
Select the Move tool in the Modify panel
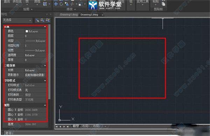pyautogui.click(x=56, y=4)
